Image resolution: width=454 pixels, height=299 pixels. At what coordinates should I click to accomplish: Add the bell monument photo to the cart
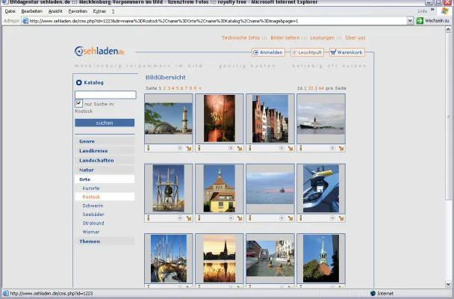[x=189, y=218]
